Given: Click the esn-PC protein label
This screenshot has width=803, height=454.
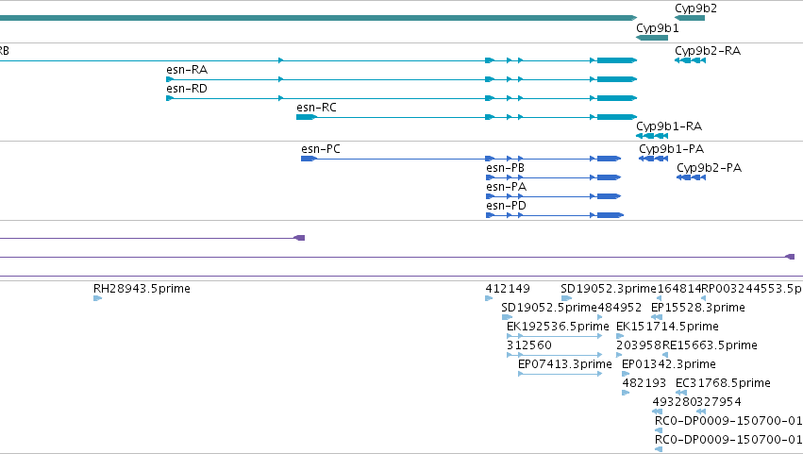Looking at the screenshot, I should (x=321, y=149).
